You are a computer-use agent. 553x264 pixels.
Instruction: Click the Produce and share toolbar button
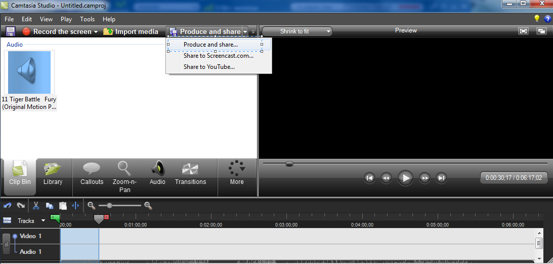click(205, 31)
